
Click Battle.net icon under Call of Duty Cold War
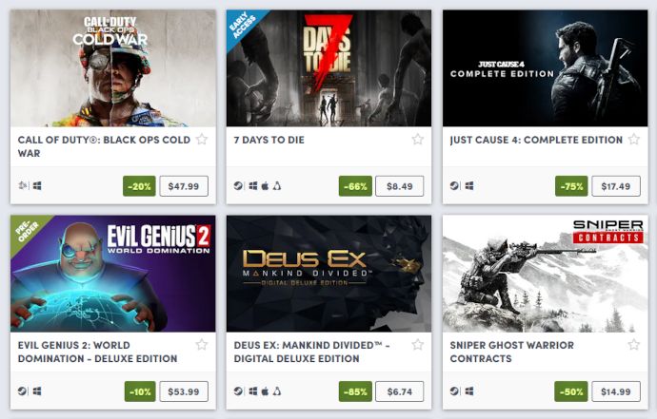pos(23,185)
